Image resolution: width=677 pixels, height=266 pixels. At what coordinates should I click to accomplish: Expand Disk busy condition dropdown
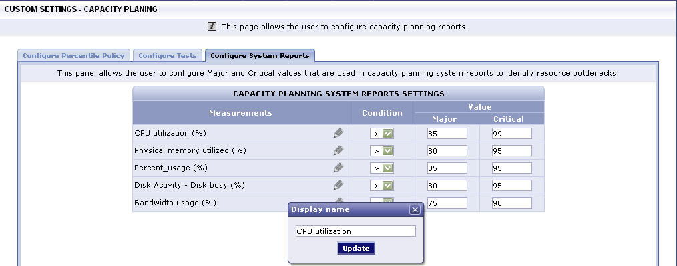click(x=382, y=186)
